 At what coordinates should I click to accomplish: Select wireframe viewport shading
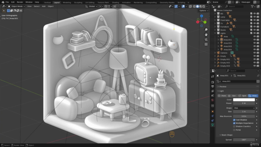point(194,7)
